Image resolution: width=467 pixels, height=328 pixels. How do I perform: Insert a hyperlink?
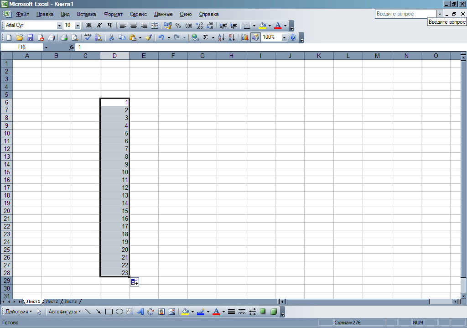[195, 37]
